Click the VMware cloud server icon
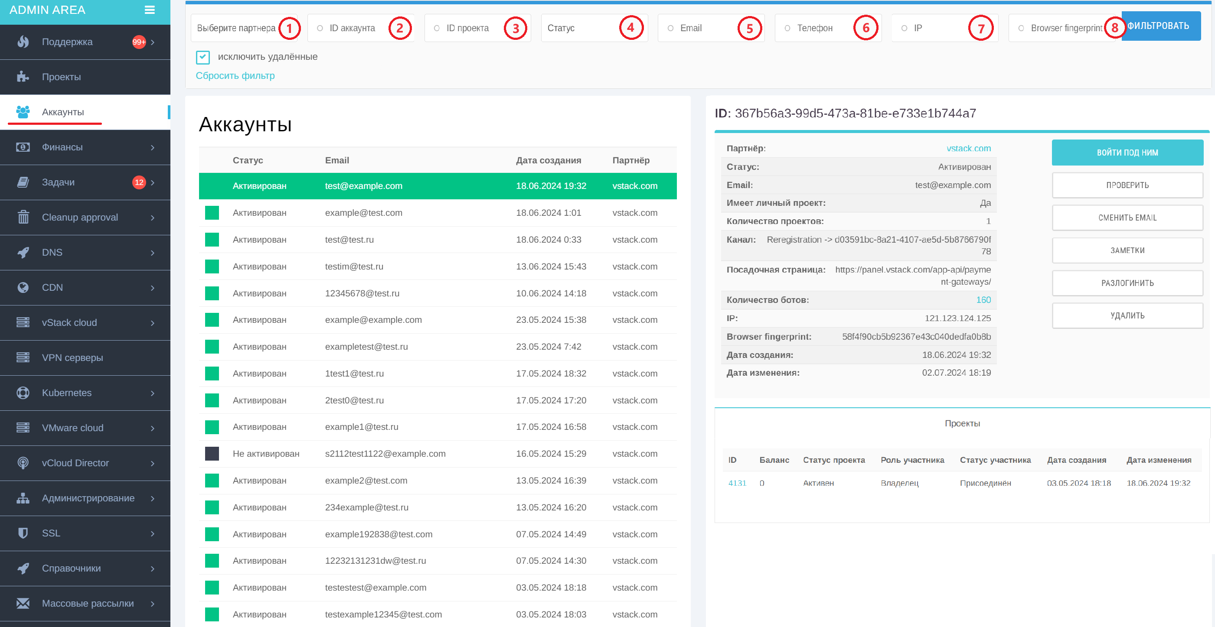1215x627 pixels. tap(23, 428)
